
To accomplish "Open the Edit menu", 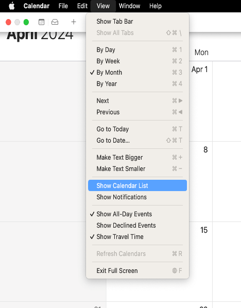I will pyautogui.click(x=82, y=6).
